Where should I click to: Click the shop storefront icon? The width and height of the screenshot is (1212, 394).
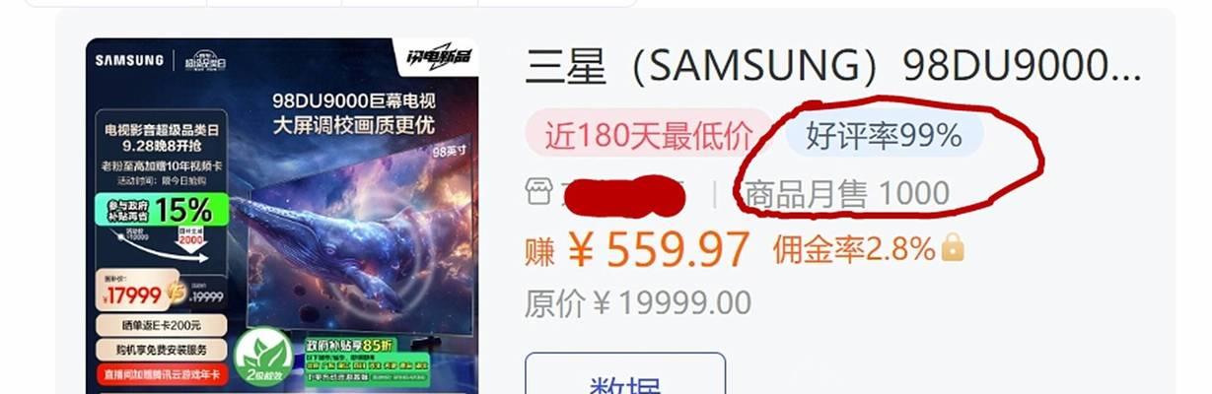coord(537,192)
